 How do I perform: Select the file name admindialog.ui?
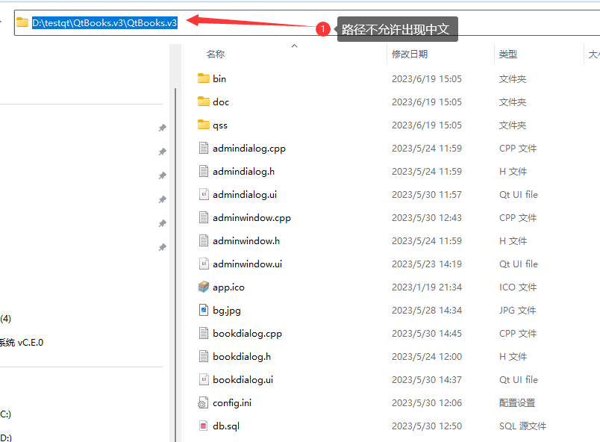click(x=245, y=194)
